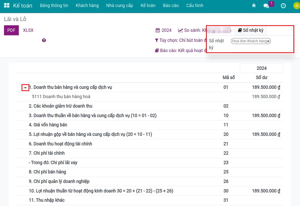Export the report as PDF
Viewport: 300px width, 206px height.
(x=11, y=30)
